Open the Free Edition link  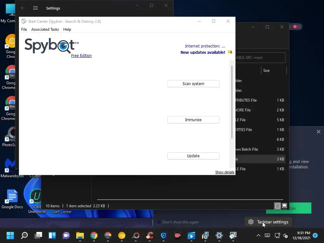pyautogui.click(x=81, y=56)
